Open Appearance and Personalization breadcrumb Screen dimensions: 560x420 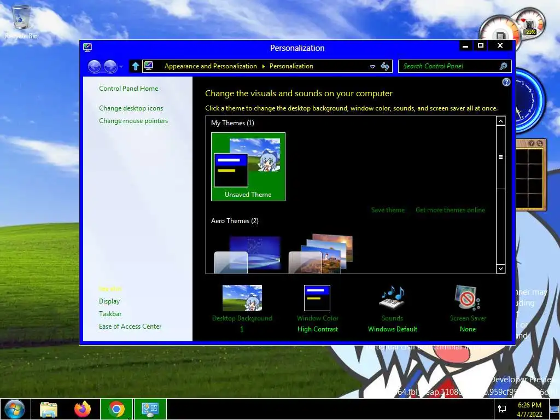coord(211,66)
